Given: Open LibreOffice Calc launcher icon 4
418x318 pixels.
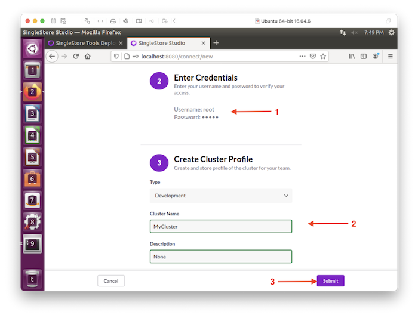Looking at the screenshot, I should tap(32, 135).
